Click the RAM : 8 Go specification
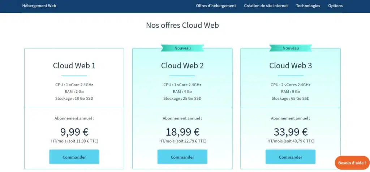 point(290,91)
